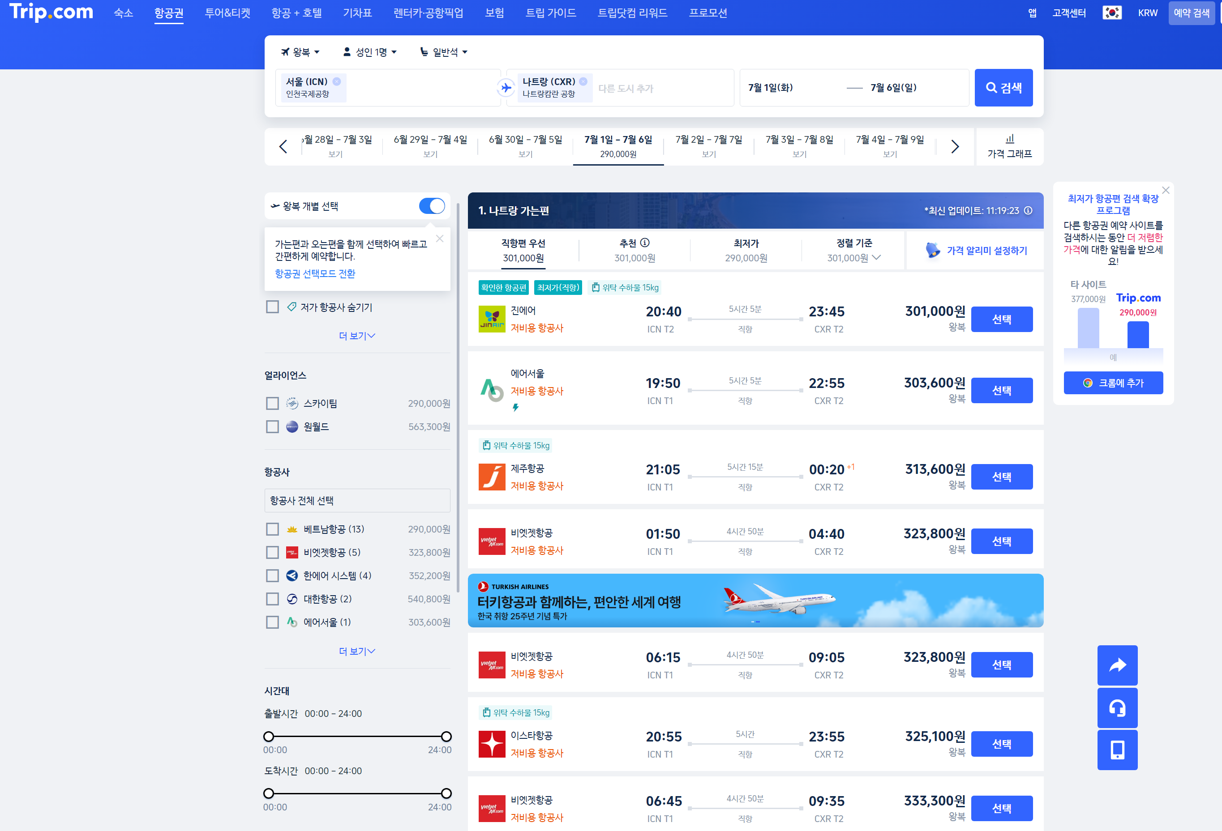Open 항공 + 호텔 in top navigation
Viewport: 1222px width, 831px height.
click(296, 13)
